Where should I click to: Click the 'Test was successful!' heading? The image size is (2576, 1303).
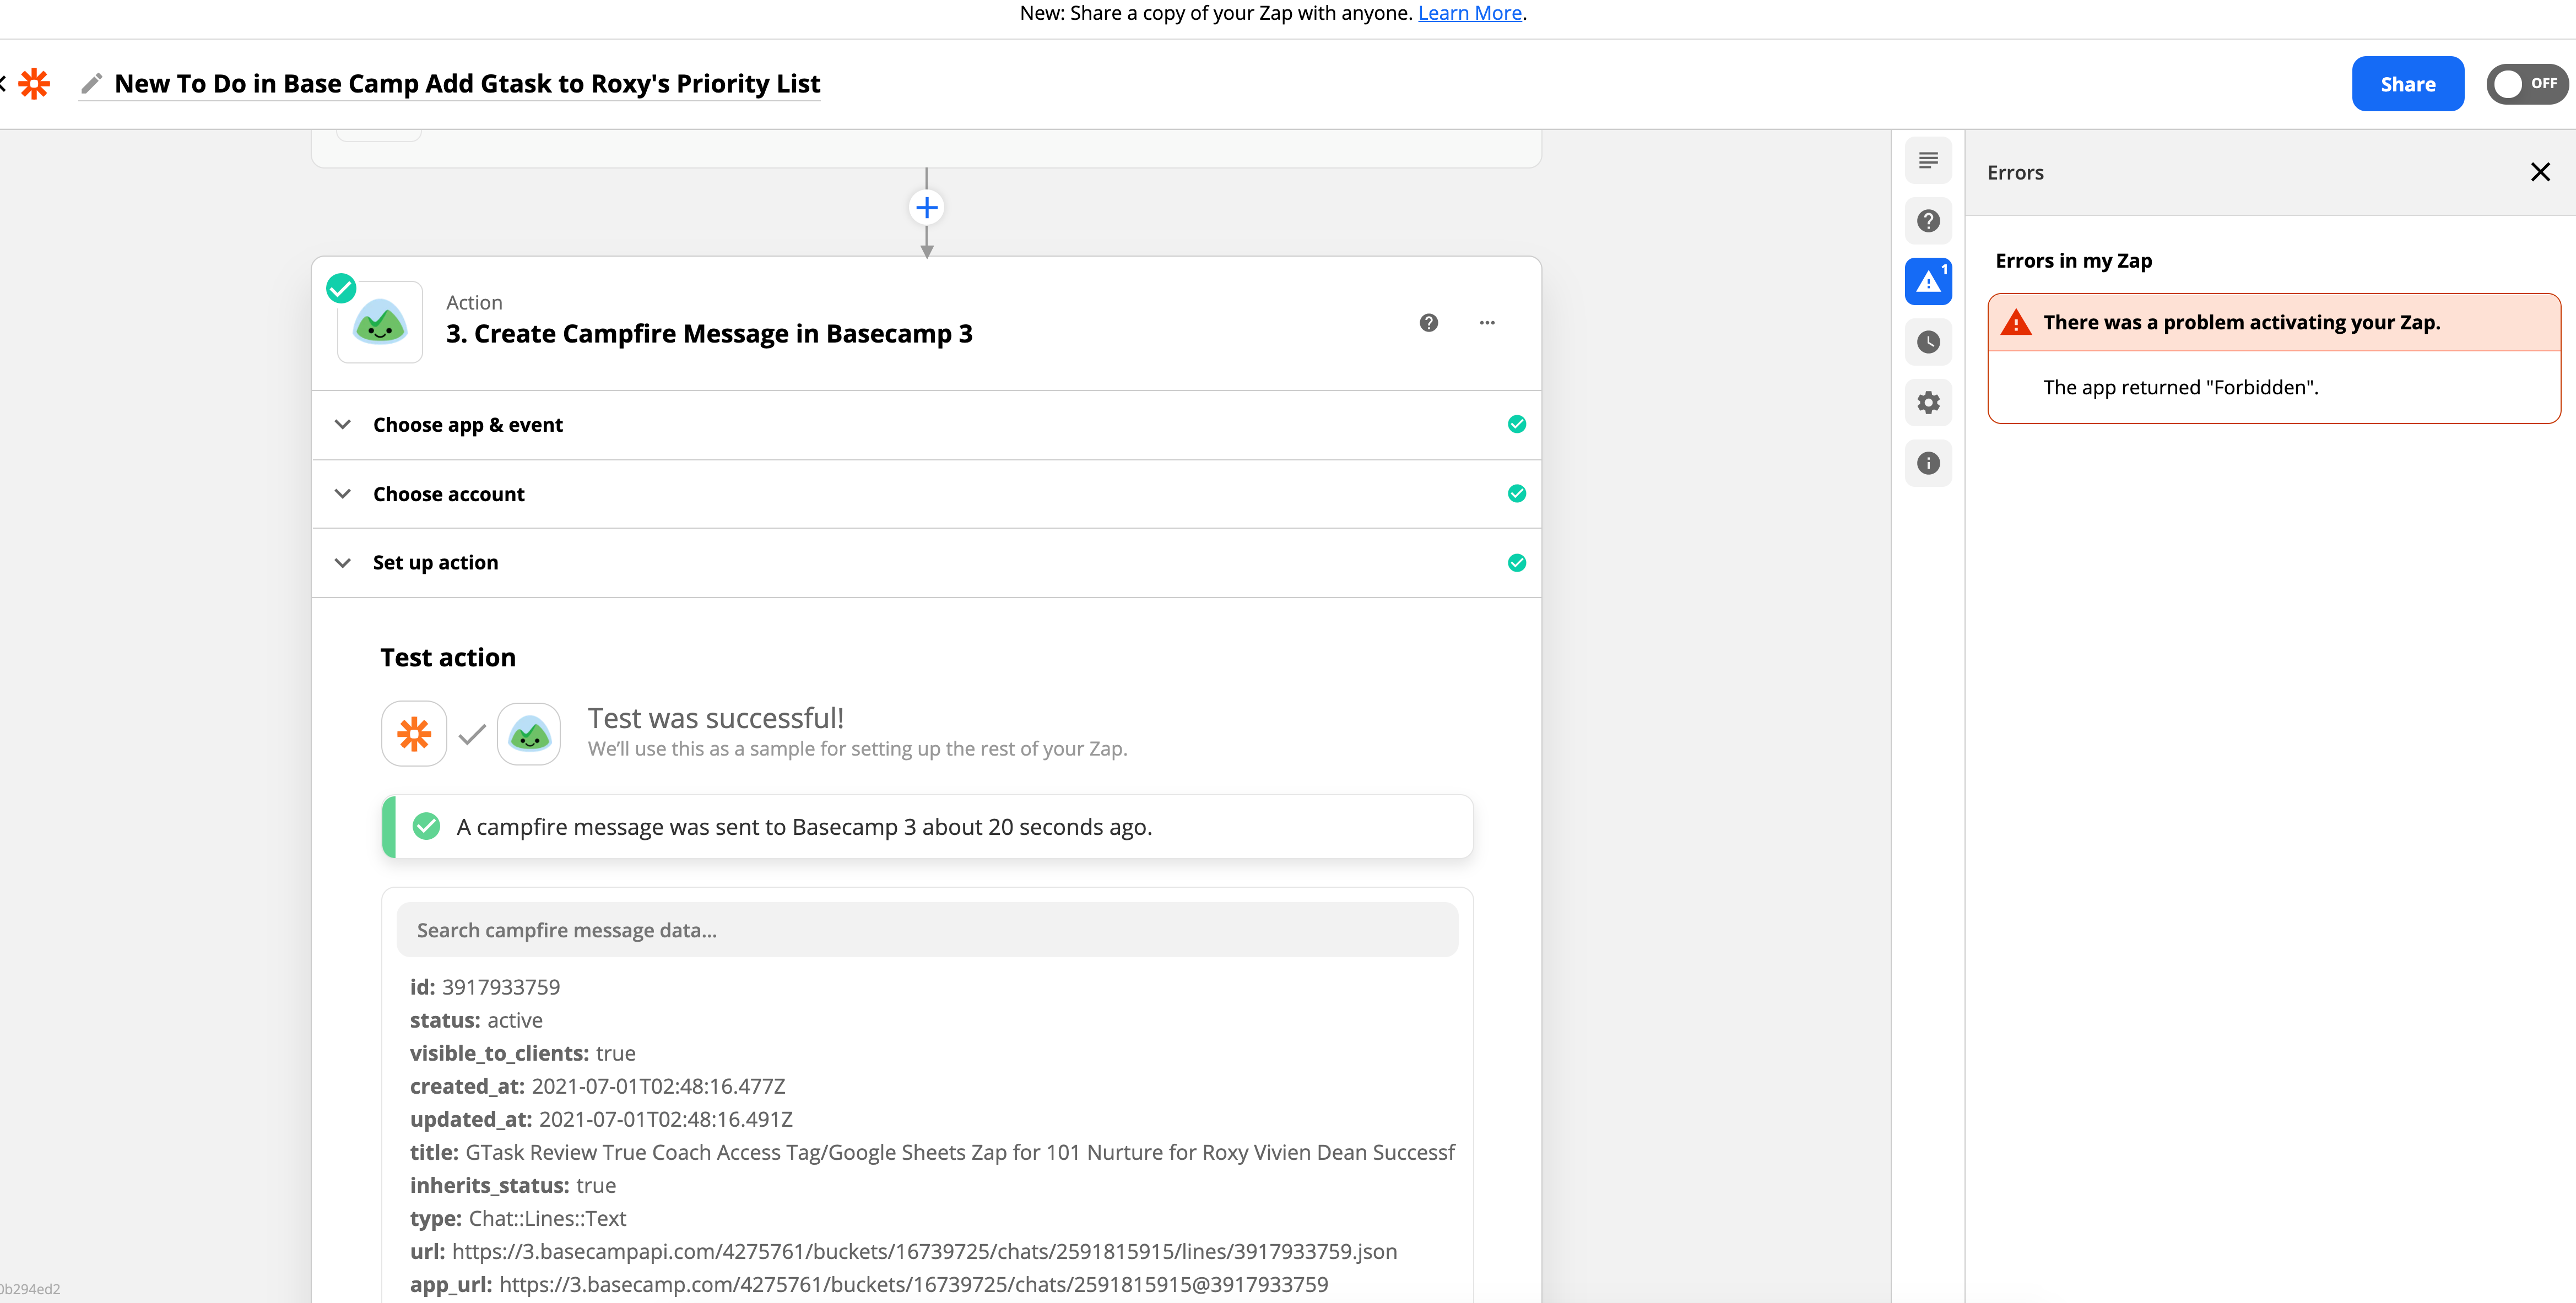point(715,718)
